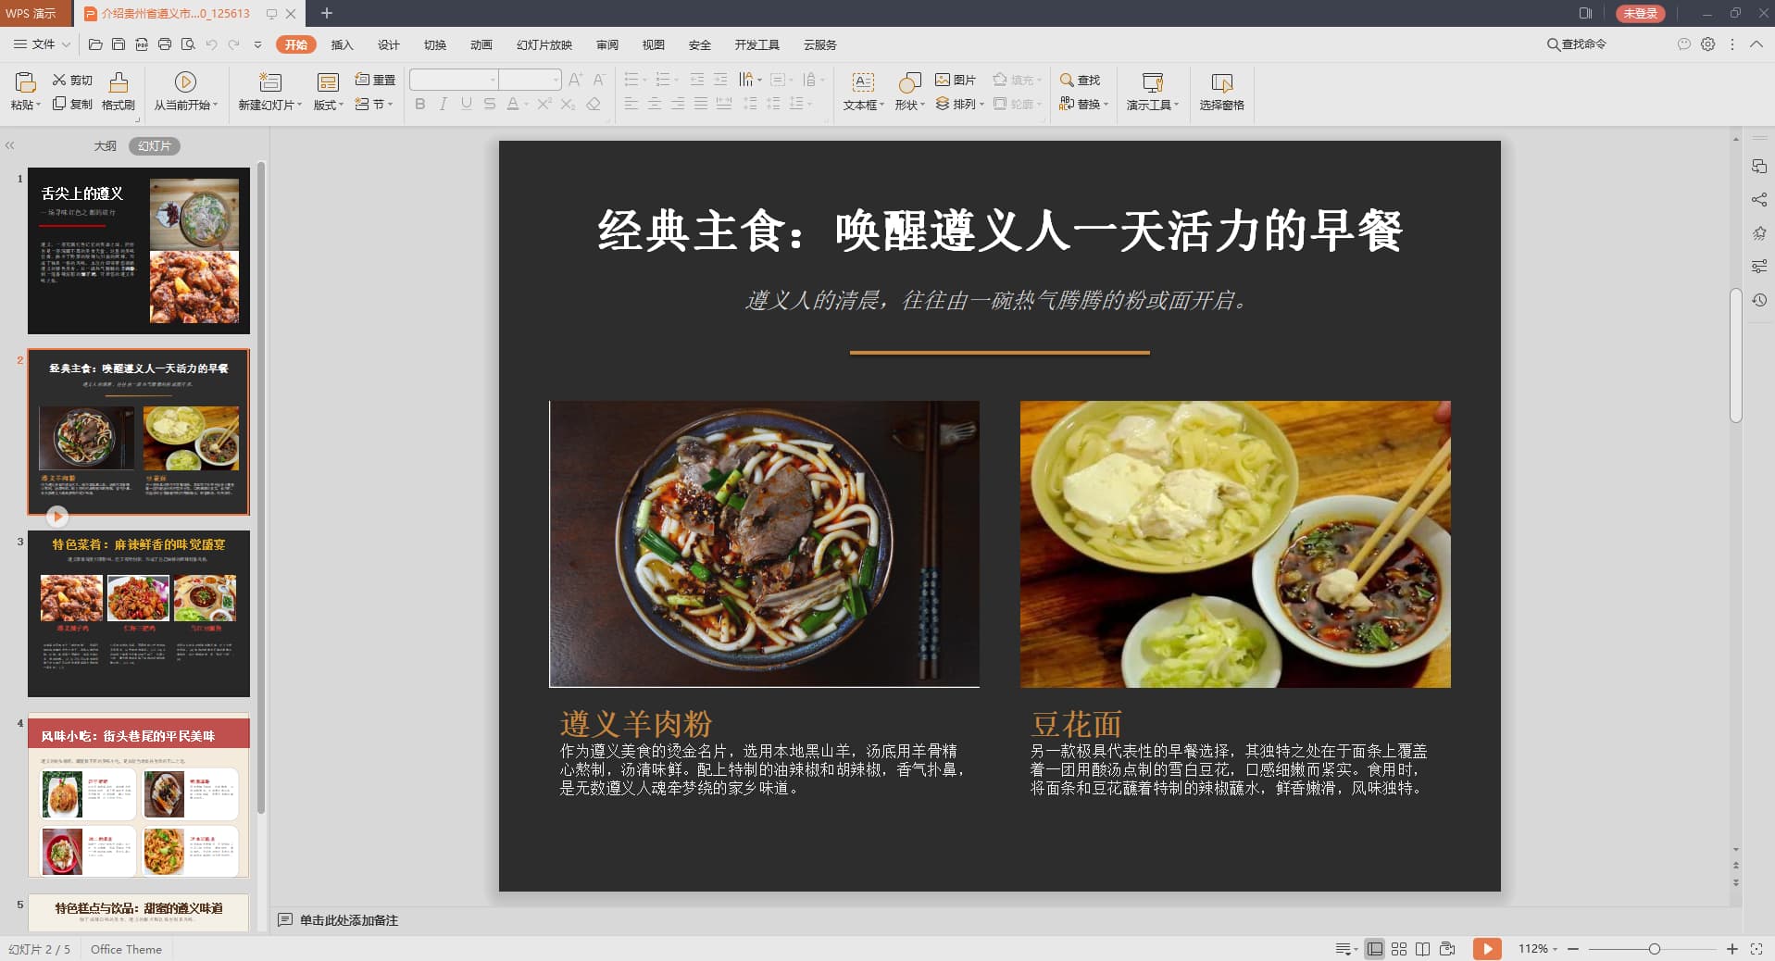Switch to 大纲 outline pane tab
This screenshot has height=961, width=1775.
[x=106, y=146]
